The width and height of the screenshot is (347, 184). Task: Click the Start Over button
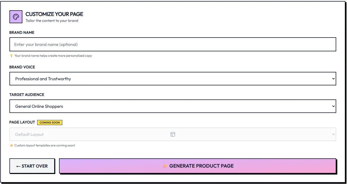click(x=32, y=166)
